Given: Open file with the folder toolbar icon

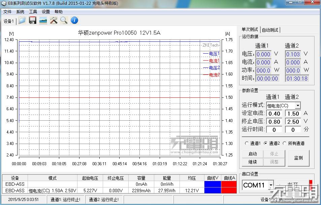Looking at the screenshot, I should point(22,20).
